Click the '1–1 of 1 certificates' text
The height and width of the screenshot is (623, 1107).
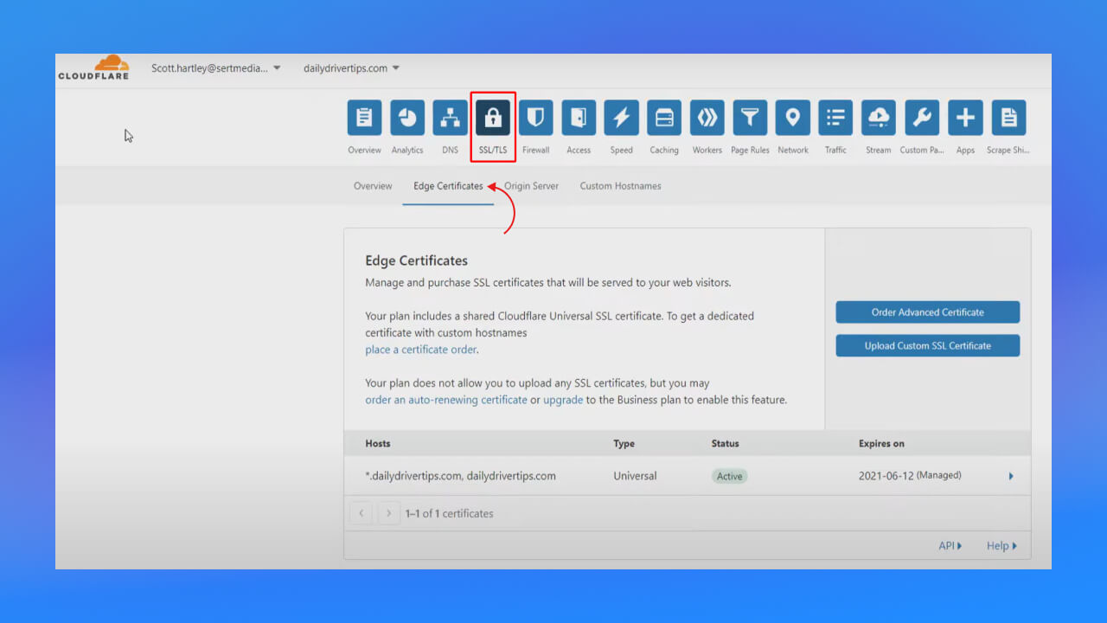tap(450, 513)
